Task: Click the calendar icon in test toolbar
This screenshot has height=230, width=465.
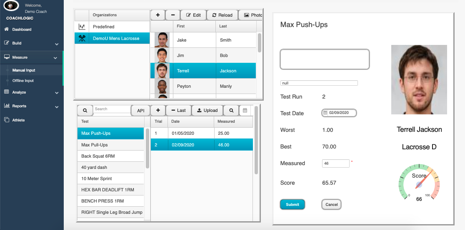Action: point(245,110)
